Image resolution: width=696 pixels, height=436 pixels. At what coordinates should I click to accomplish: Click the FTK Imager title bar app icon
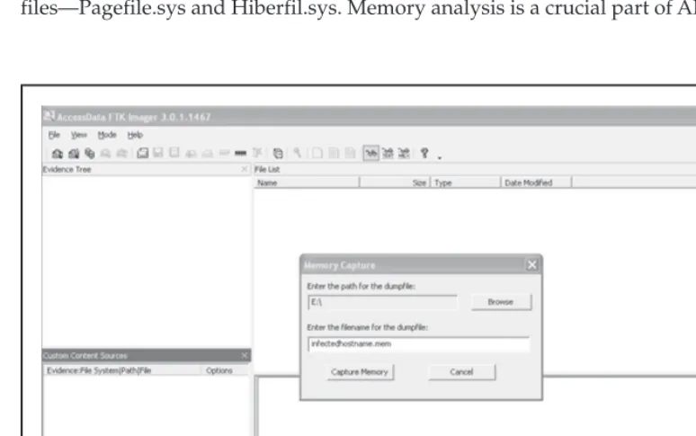[x=49, y=116]
